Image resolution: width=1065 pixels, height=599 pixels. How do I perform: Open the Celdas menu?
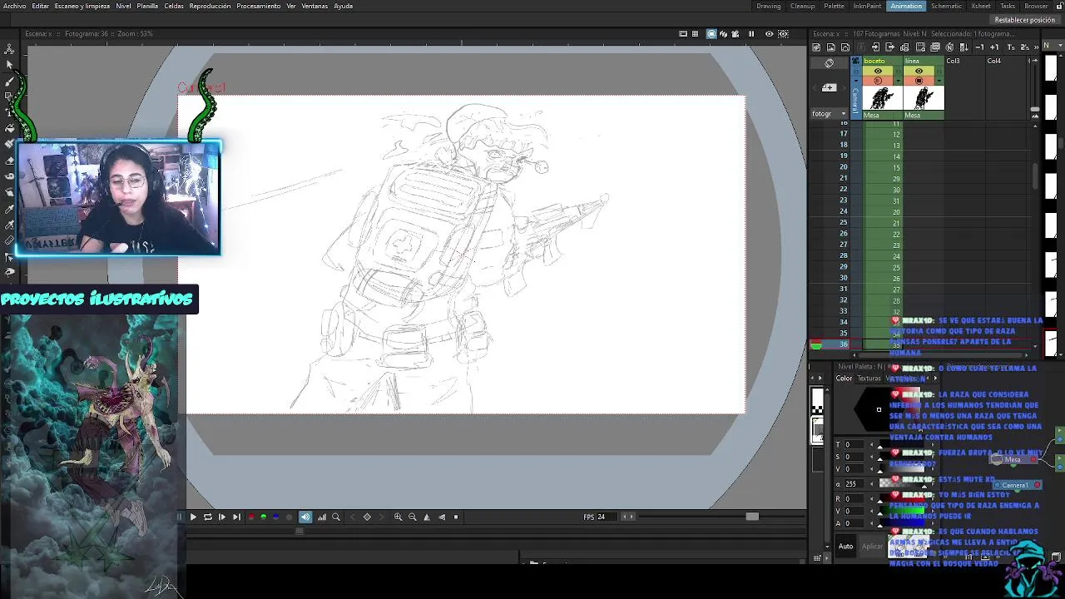tap(174, 6)
